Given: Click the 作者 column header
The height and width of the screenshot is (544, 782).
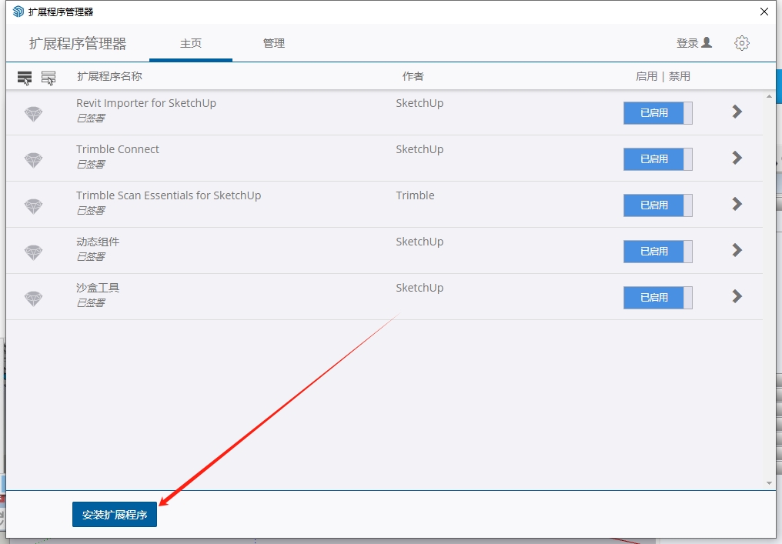Looking at the screenshot, I should tap(413, 76).
